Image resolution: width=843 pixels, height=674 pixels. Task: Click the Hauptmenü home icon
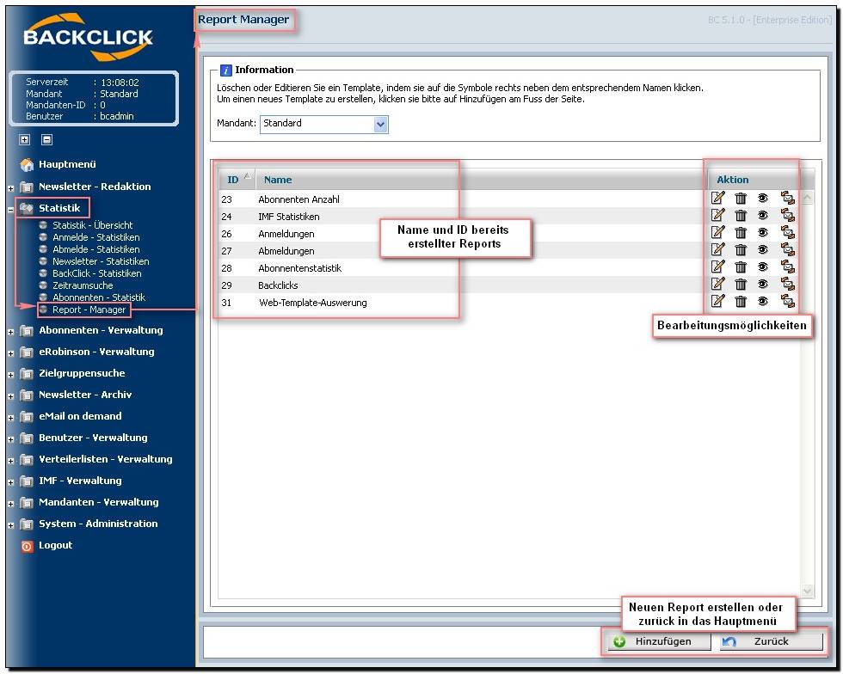27,165
